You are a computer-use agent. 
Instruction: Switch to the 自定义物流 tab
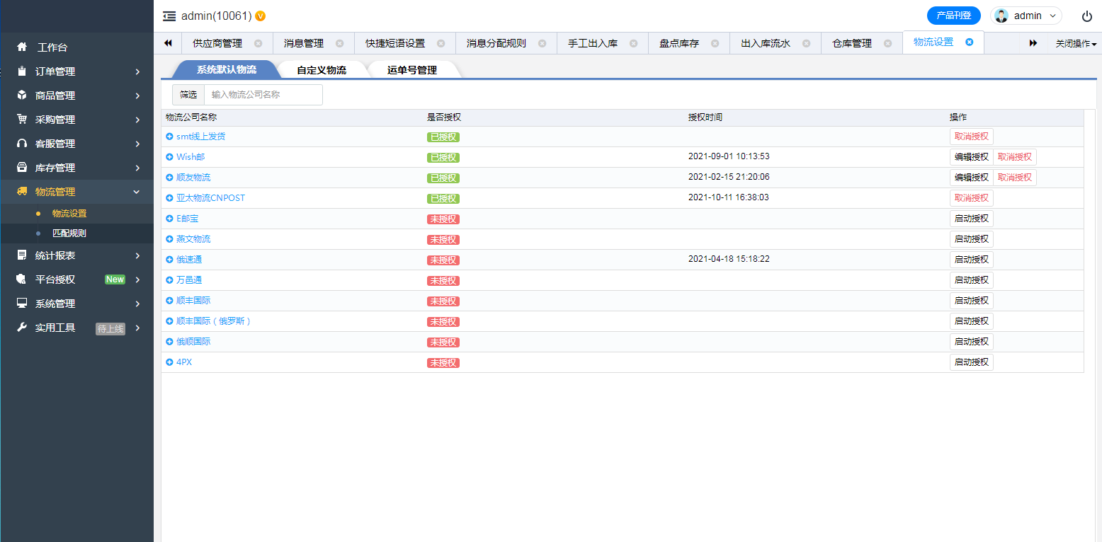click(322, 70)
